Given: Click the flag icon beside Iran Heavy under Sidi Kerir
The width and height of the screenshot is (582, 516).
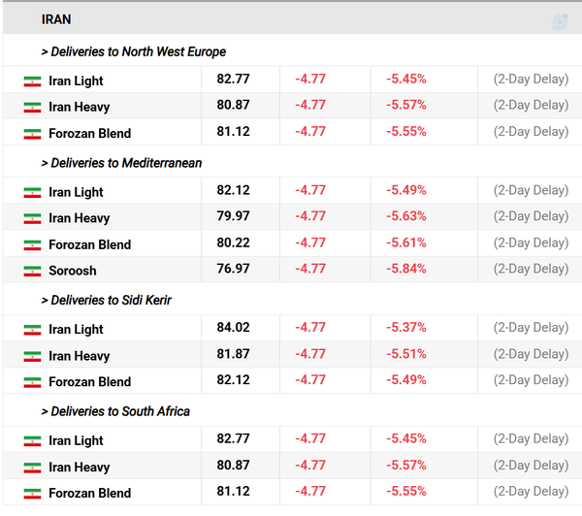Looking at the screenshot, I should (32, 356).
